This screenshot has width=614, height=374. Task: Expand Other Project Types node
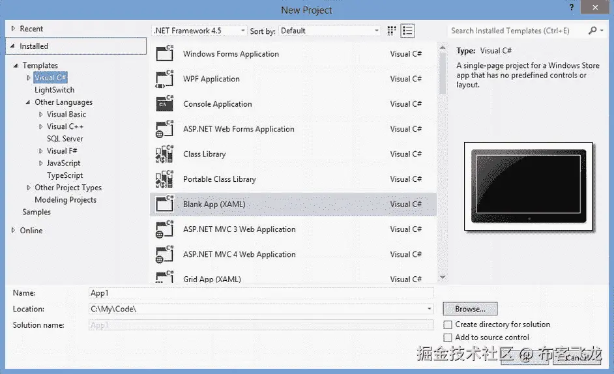click(28, 188)
